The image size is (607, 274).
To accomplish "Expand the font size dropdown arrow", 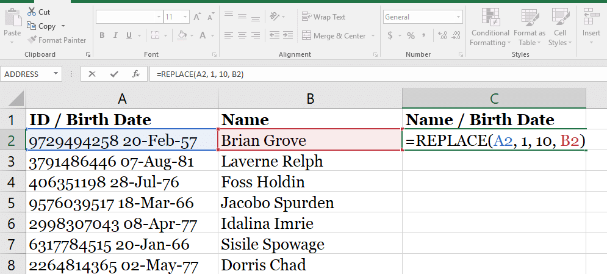I will (185, 17).
